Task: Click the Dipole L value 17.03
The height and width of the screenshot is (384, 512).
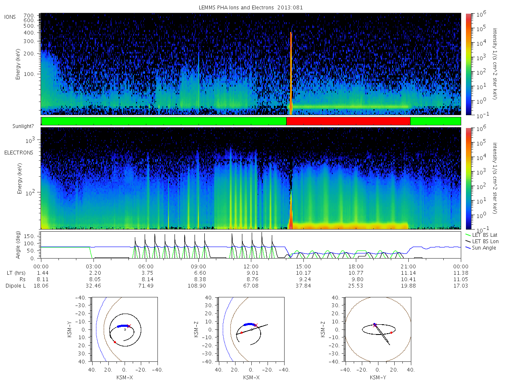Action: 461,285
